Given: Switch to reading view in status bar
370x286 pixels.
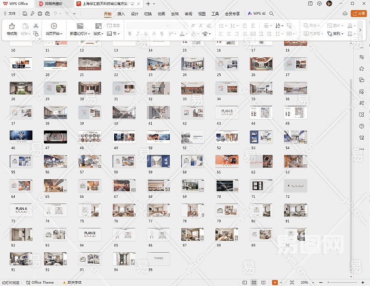Looking at the screenshot, I should coord(263,283).
